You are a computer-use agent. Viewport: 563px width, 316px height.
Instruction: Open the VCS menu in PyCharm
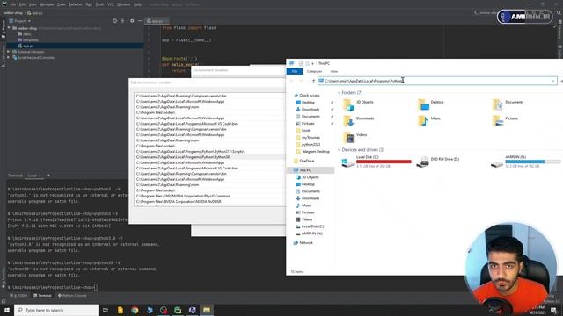(x=111, y=4)
